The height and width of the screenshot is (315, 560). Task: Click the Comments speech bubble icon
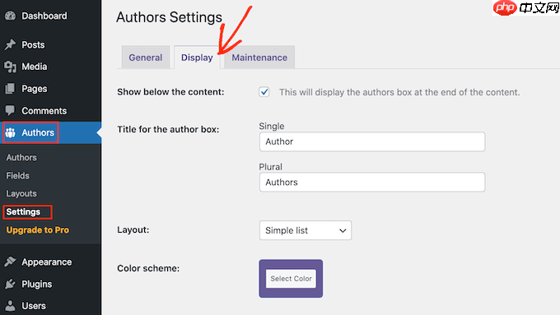(x=11, y=110)
